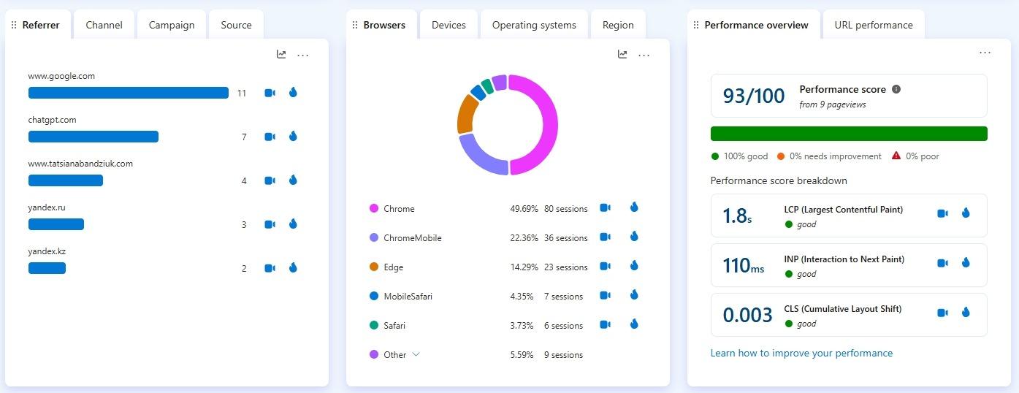Switch to the Devices tab
1019x393 pixels.
[x=449, y=25]
